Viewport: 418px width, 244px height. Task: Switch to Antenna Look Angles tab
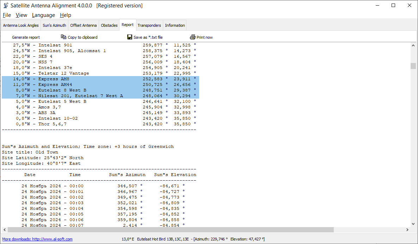coord(21,25)
